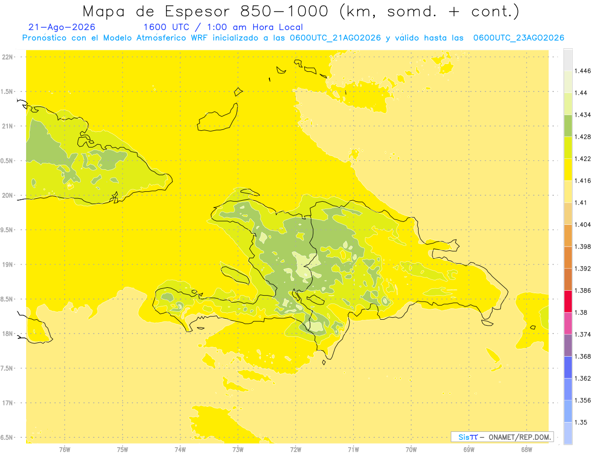This screenshot has width=591, height=456.
Task: Click the legend value '1.422'
Action: (x=582, y=158)
